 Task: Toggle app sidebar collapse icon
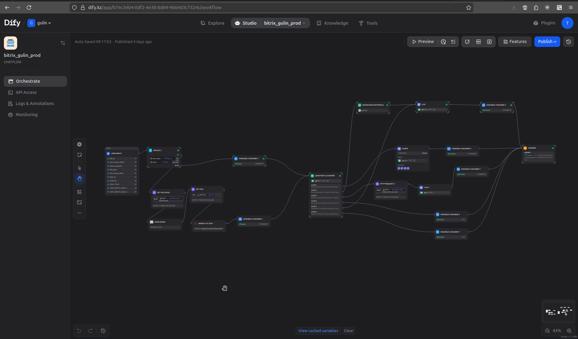point(63,43)
